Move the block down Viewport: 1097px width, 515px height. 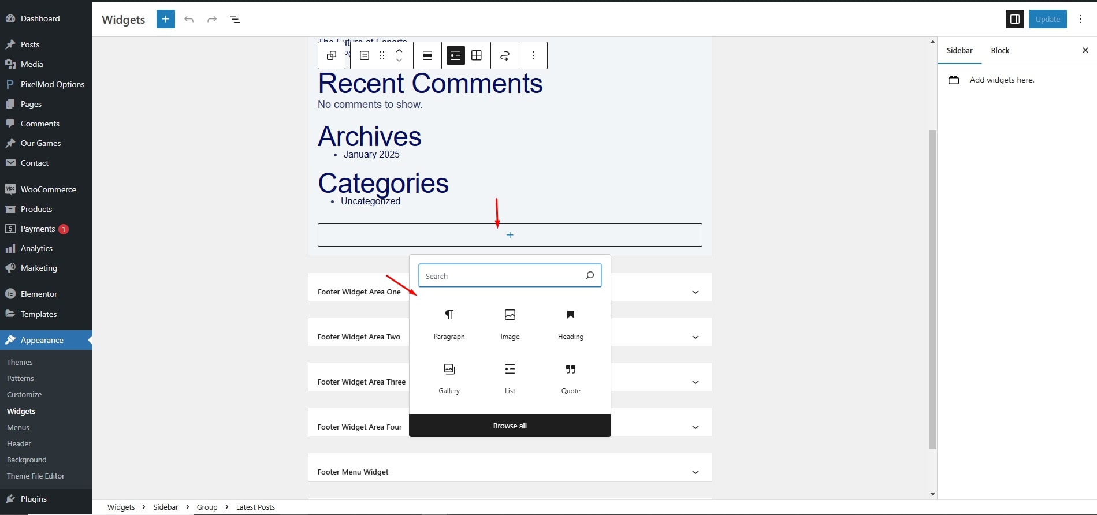pos(399,61)
